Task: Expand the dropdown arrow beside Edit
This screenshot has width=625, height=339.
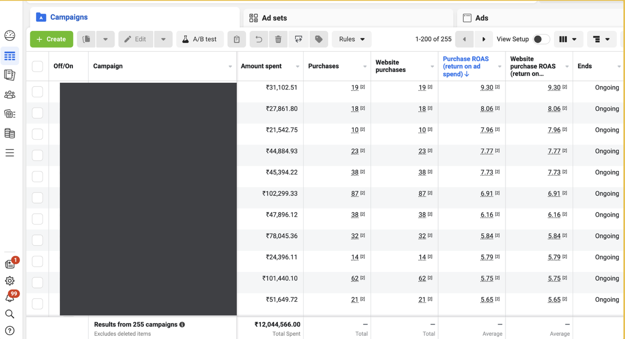Action: coord(163,39)
